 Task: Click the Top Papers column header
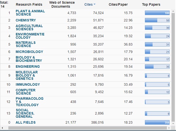tap(151, 5)
